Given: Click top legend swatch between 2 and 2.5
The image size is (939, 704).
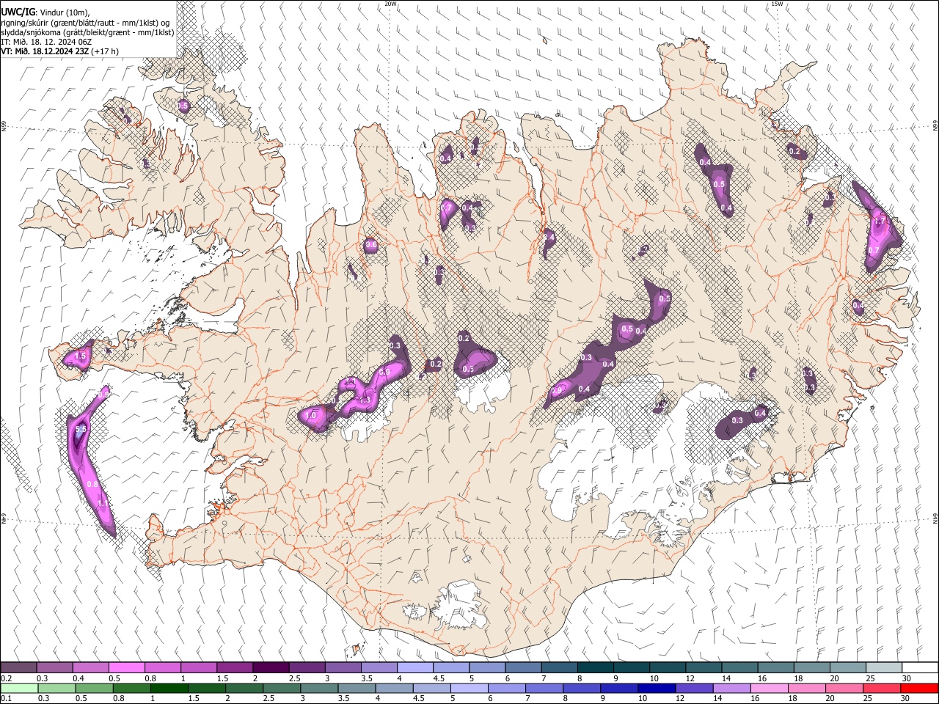Looking at the screenshot, I should [271, 667].
